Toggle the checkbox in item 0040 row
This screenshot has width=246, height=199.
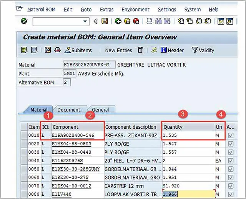(231, 161)
